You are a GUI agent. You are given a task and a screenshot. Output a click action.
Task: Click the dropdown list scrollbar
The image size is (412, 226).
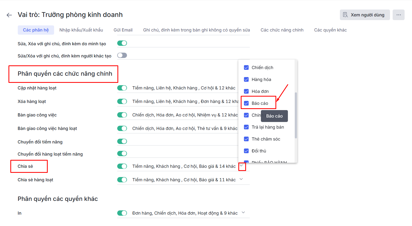pos(296,115)
